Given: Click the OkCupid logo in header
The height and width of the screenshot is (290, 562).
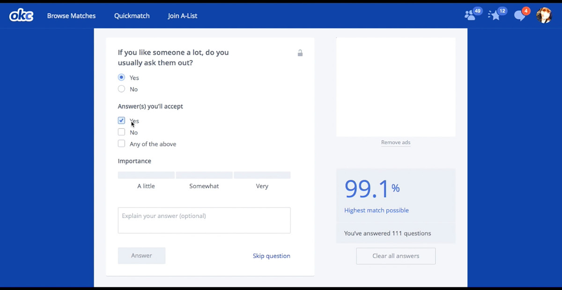Looking at the screenshot, I should click(x=21, y=15).
